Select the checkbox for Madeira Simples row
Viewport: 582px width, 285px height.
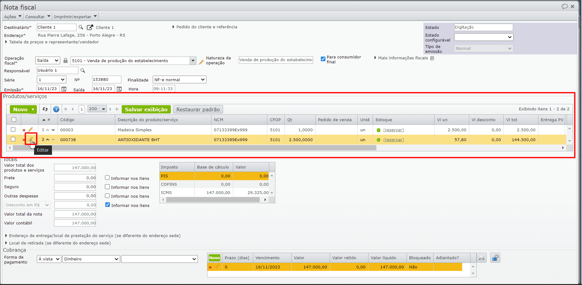13,129
